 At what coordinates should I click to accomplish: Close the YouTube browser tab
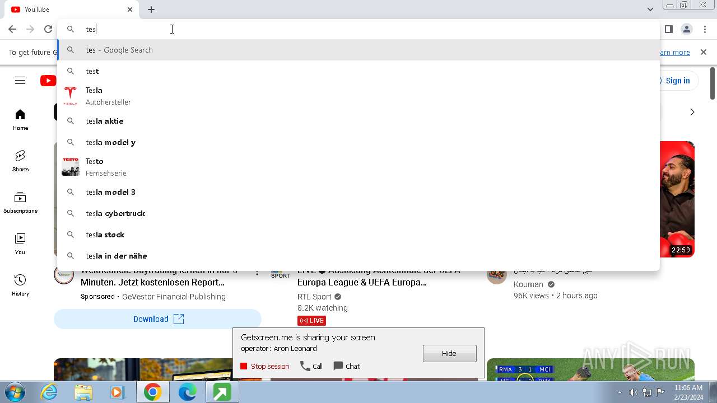coord(130,10)
